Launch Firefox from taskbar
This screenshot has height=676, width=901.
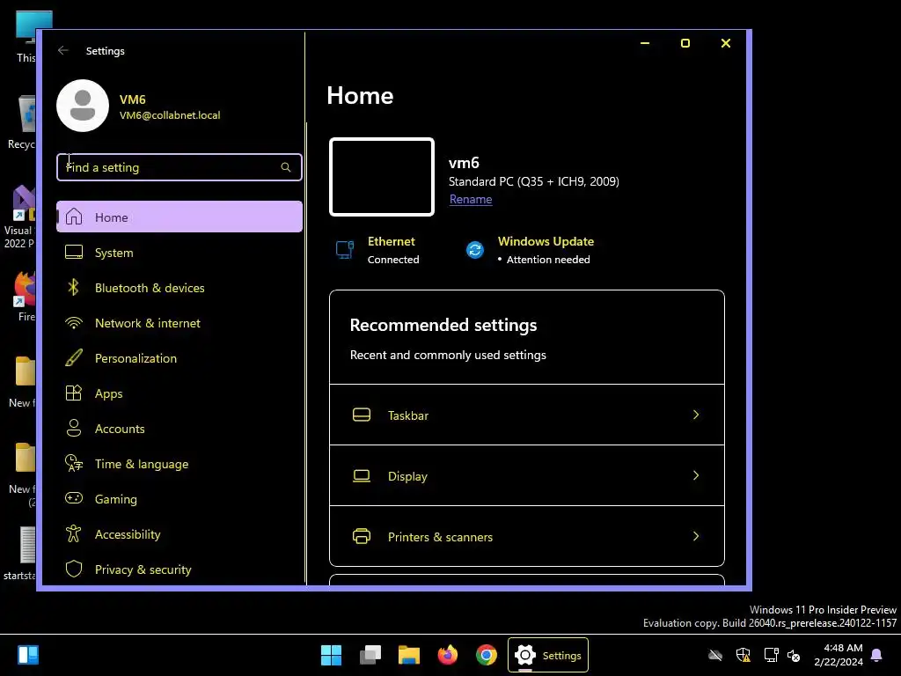pyautogui.click(x=448, y=655)
